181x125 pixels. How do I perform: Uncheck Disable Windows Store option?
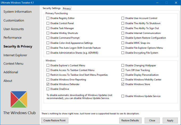(123, 84)
